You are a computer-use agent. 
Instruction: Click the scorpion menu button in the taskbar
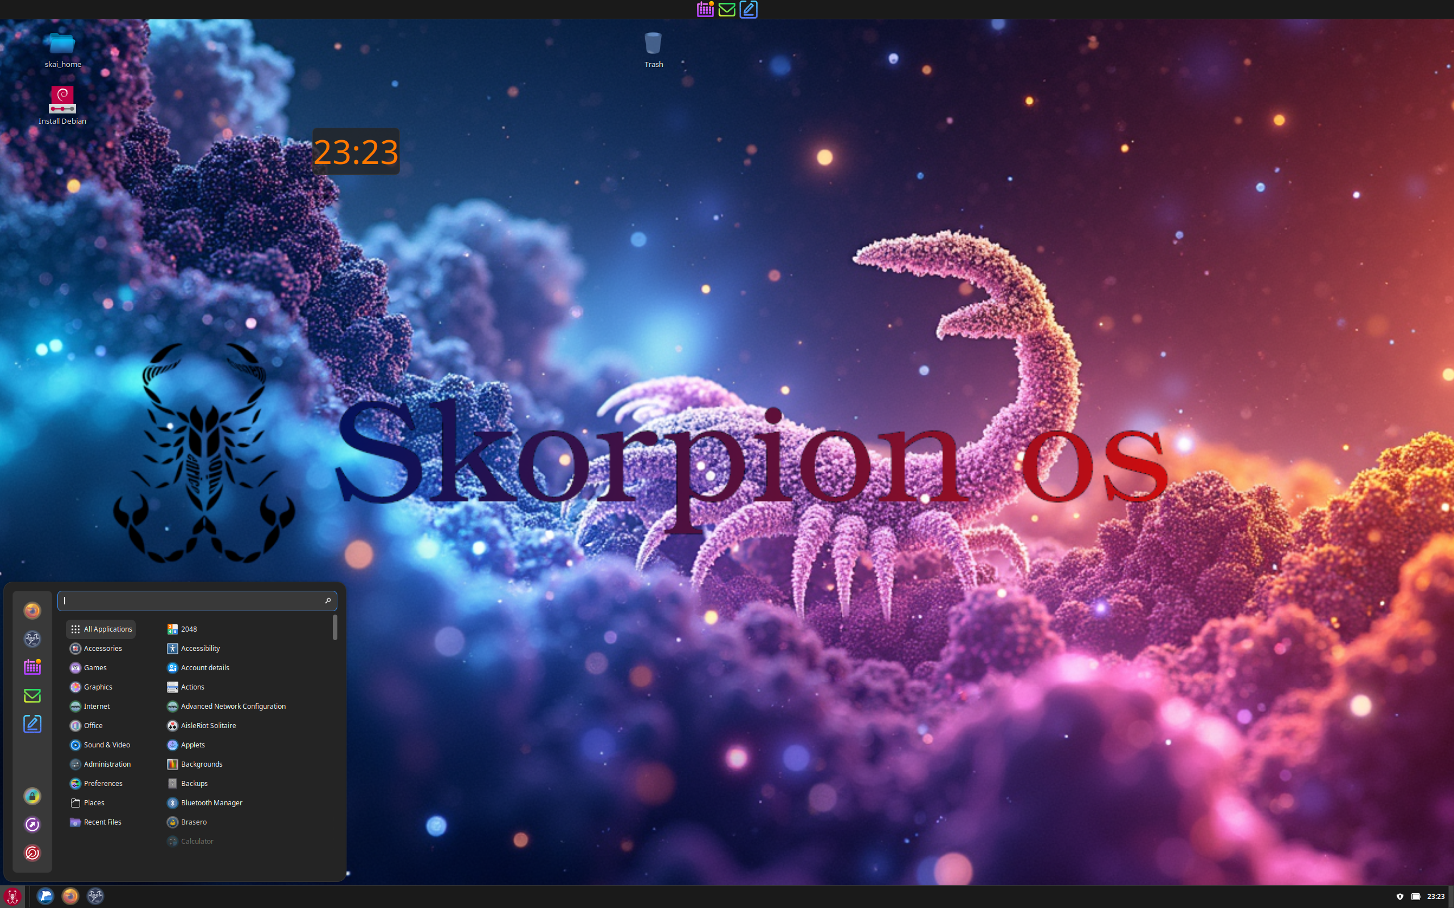point(12,897)
